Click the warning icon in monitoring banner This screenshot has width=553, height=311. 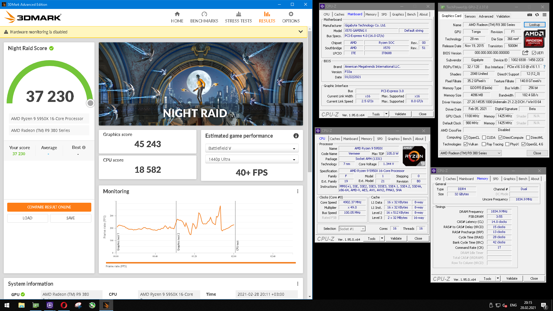[6, 32]
